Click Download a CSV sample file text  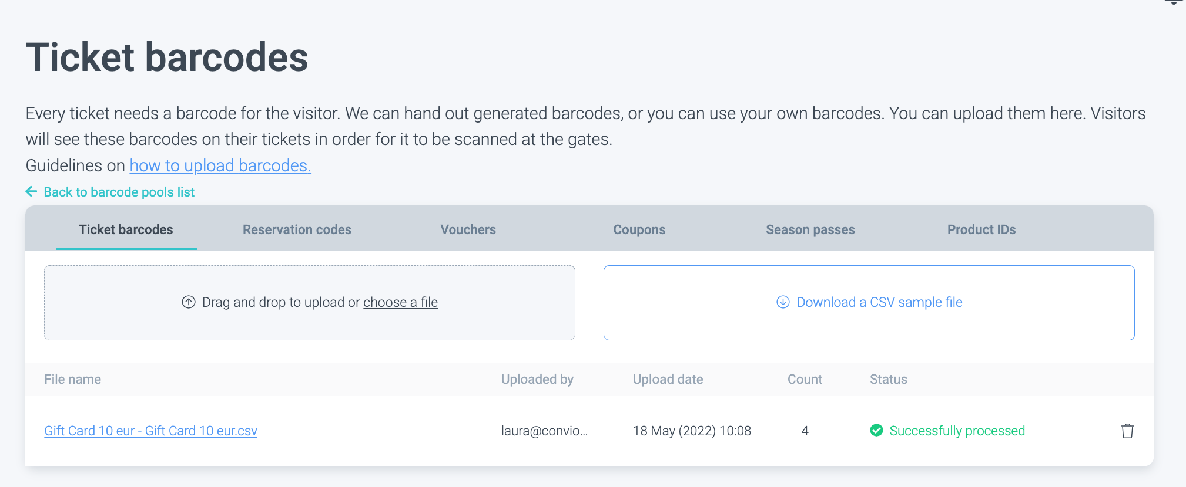coord(879,302)
